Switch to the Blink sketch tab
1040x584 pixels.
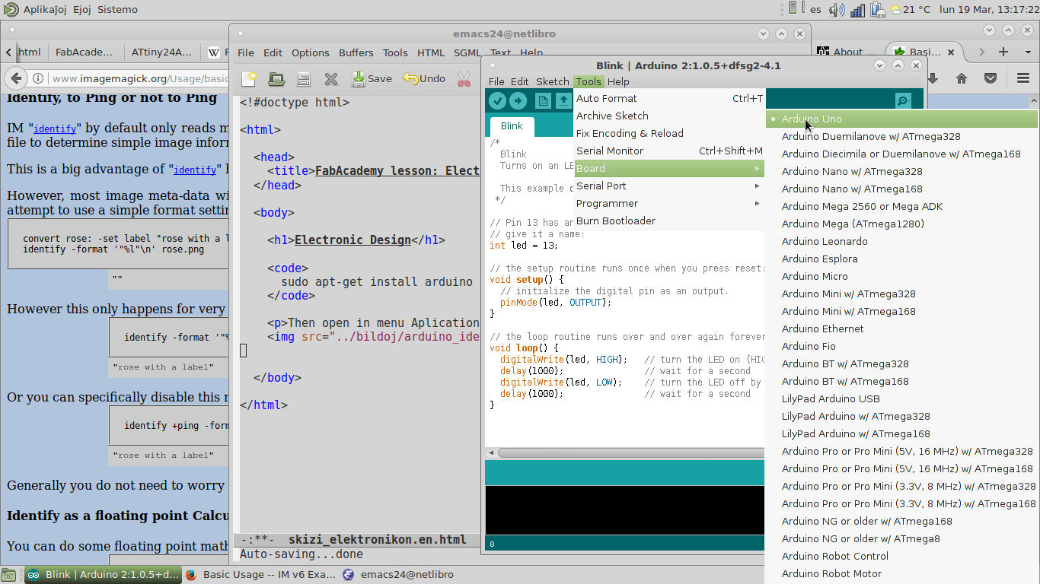click(511, 126)
